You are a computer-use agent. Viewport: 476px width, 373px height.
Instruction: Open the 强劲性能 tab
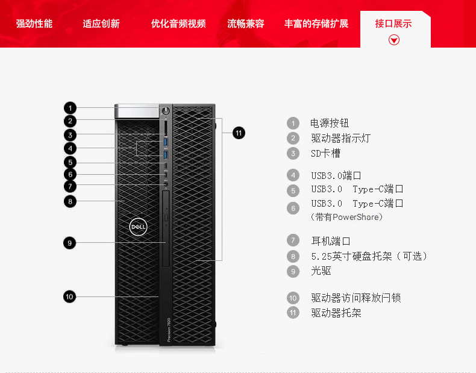pos(34,24)
